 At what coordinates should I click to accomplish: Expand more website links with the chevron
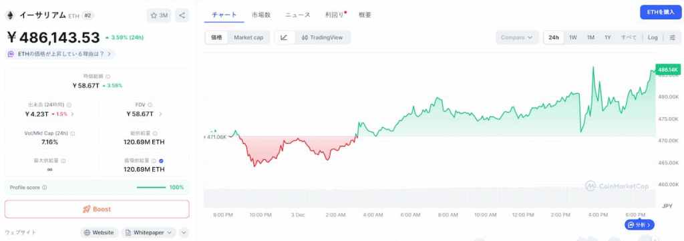click(x=184, y=233)
